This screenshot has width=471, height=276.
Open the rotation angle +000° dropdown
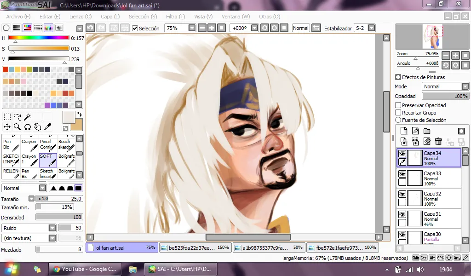tap(254, 28)
